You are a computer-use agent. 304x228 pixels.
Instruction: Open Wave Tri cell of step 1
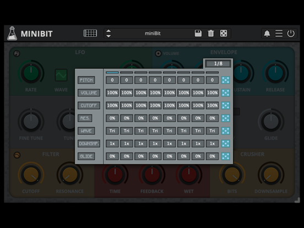[x=112, y=131]
